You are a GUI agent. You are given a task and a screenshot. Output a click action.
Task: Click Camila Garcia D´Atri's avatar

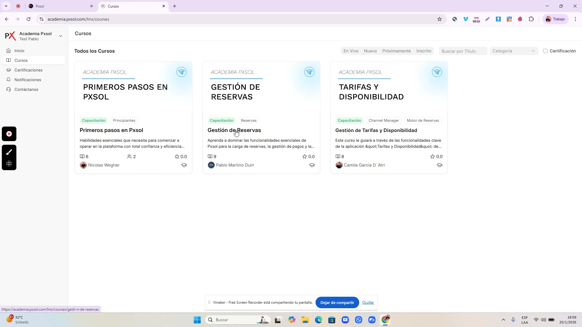click(x=339, y=165)
